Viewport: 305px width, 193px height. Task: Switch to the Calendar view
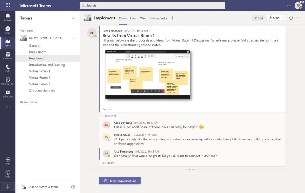coord(7,56)
